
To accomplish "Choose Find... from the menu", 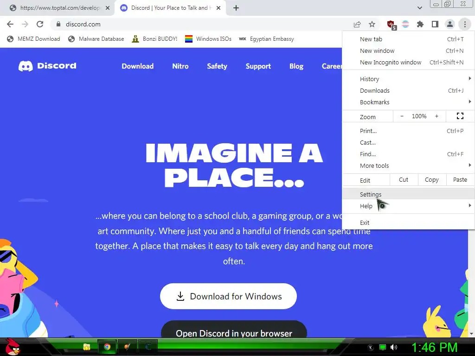I will 408,154.
